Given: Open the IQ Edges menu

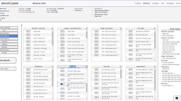Looking at the screenshot, I should pos(156,3).
